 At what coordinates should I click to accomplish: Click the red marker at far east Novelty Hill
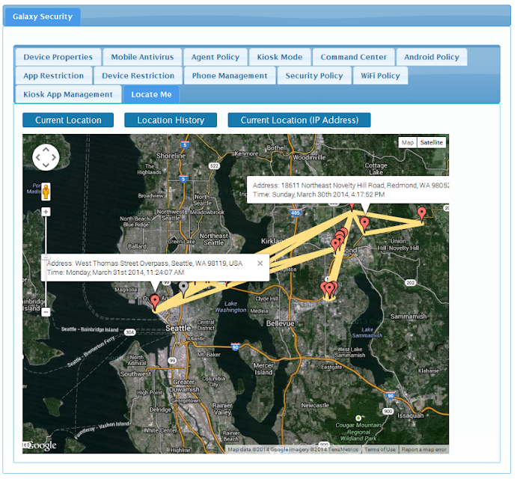pyautogui.click(x=421, y=214)
